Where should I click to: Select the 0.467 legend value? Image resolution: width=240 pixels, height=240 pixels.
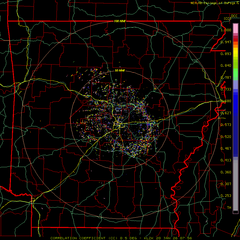[226, 149]
